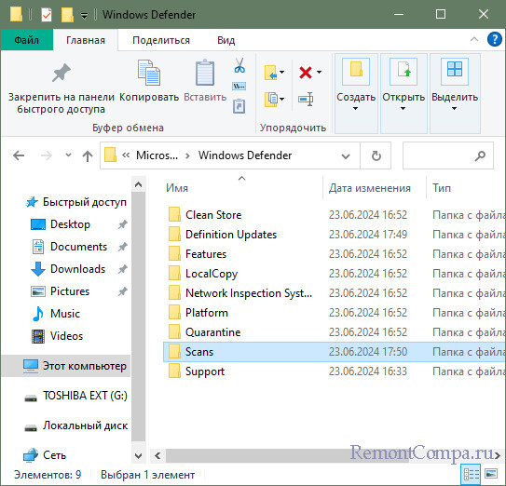Refresh the current folder view
506x486 pixels.
click(376, 156)
